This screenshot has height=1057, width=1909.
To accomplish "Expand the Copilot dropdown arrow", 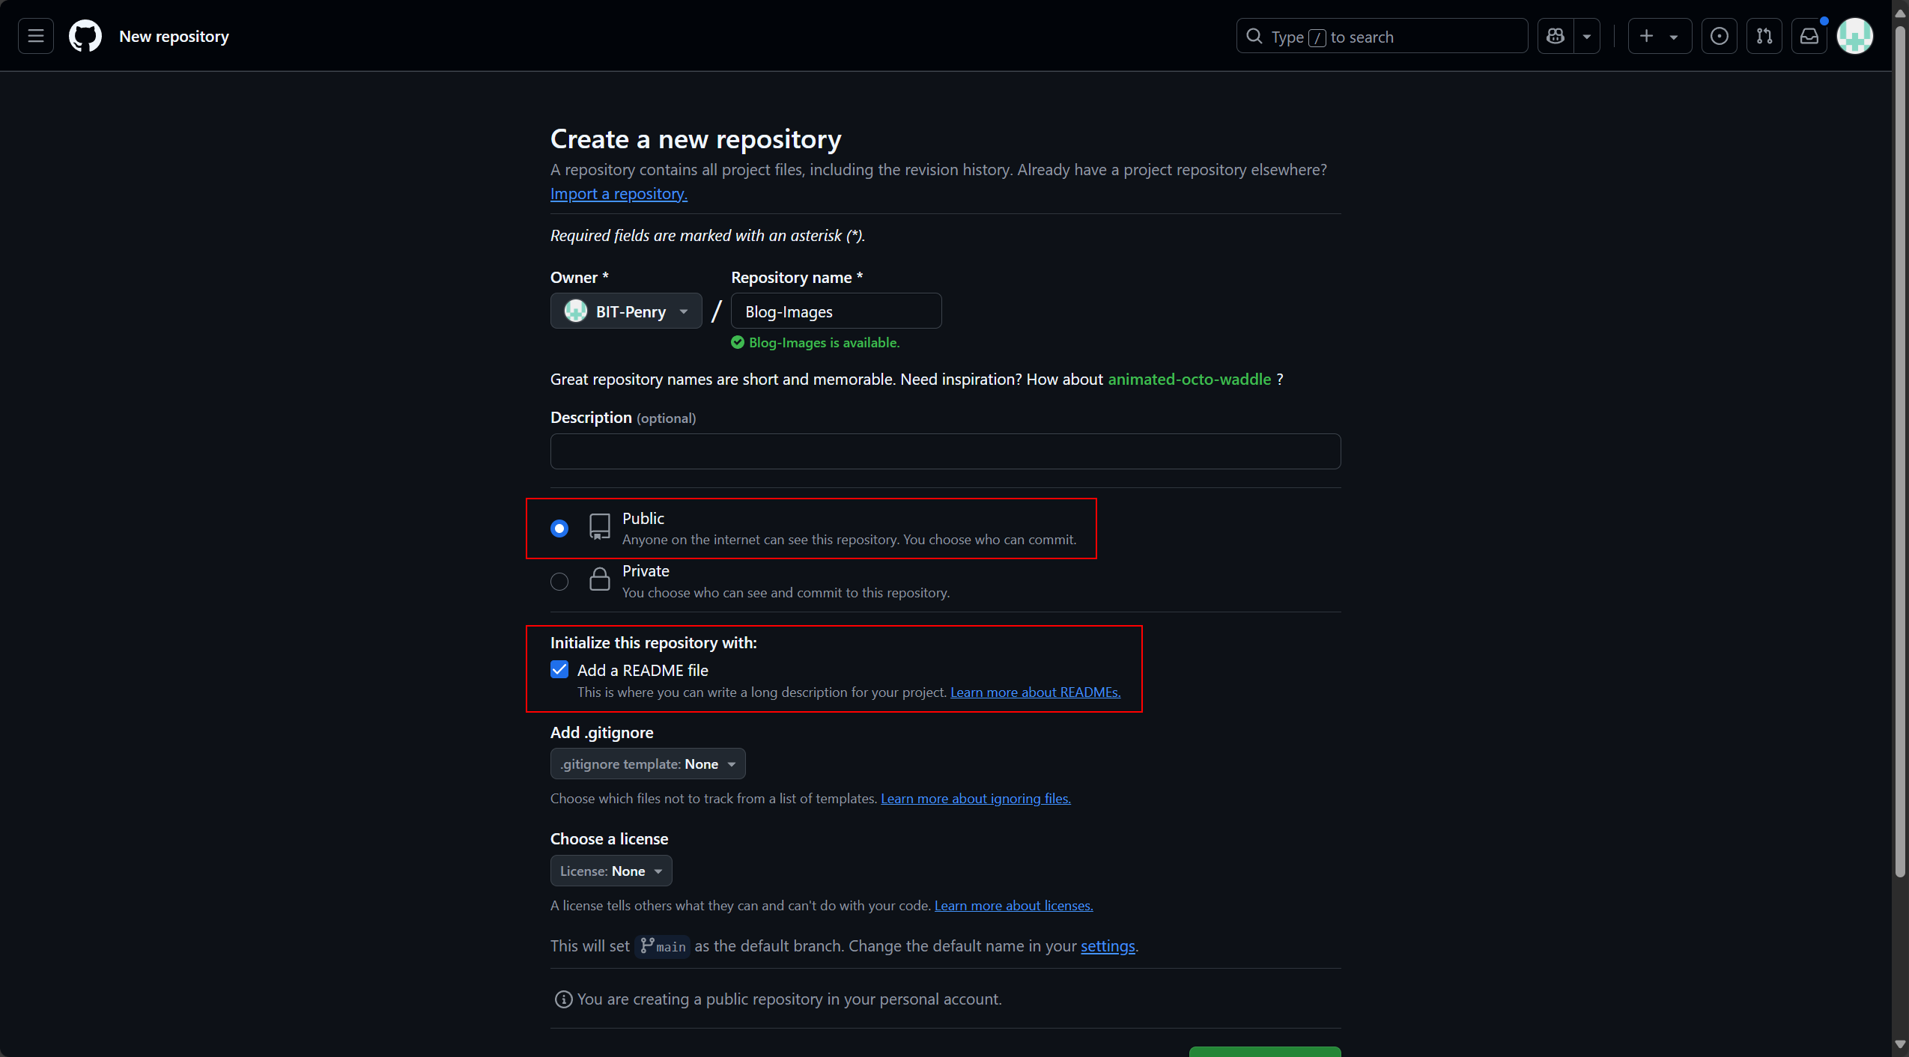I will click(x=1586, y=36).
